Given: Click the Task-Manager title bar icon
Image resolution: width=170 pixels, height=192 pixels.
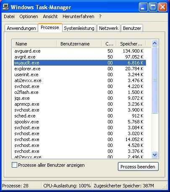Looking at the screenshot, I should tap(5, 7).
